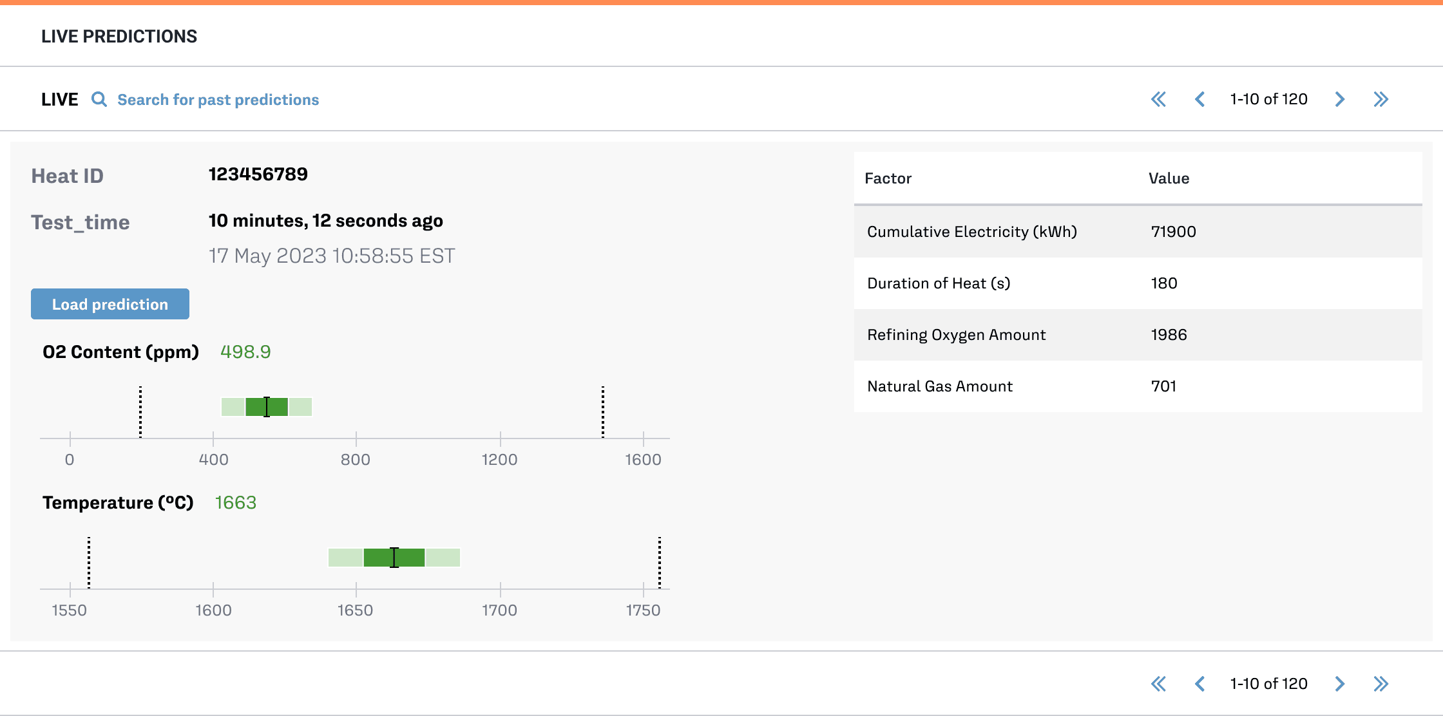This screenshot has height=716, width=1443.
Task: Go to next page in top pagination
Action: (x=1340, y=99)
